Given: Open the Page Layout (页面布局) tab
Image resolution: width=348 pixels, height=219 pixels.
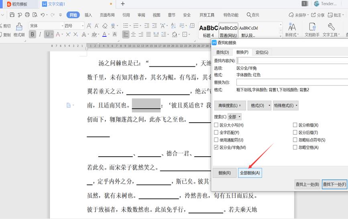Looking at the screenshot, I should pyautogui.click(x=107, y=15).
